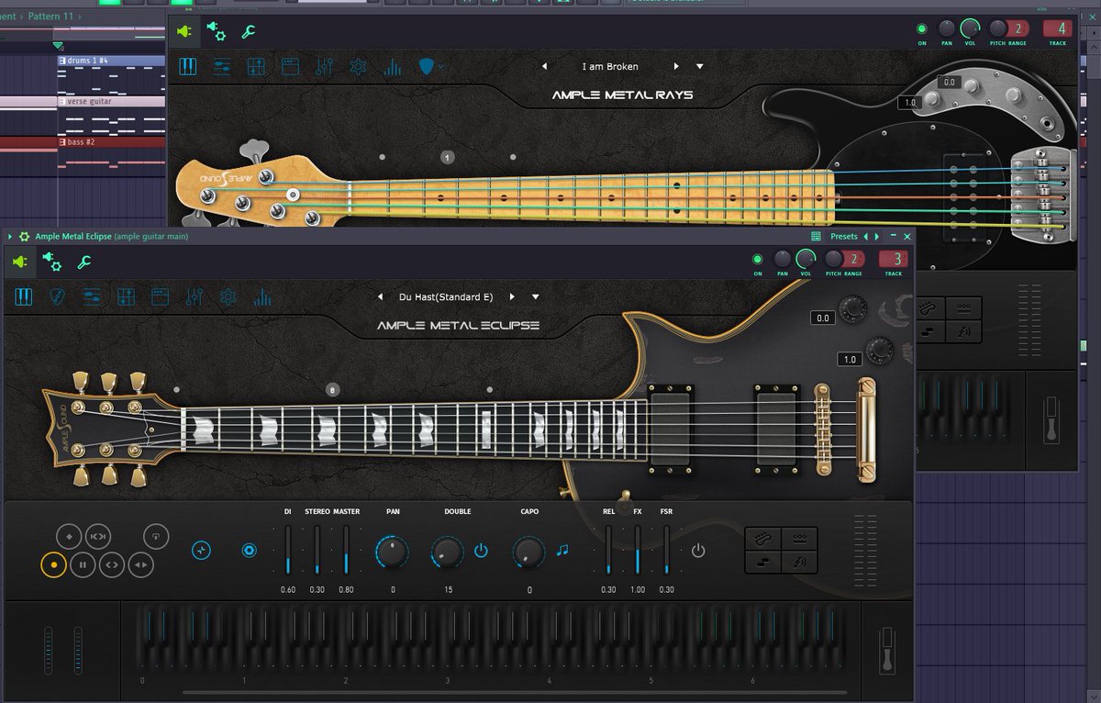Toggle green ON light in Rays wrapper
Viewport: 1101px width, 703px height.
click(x=922, y=29)
